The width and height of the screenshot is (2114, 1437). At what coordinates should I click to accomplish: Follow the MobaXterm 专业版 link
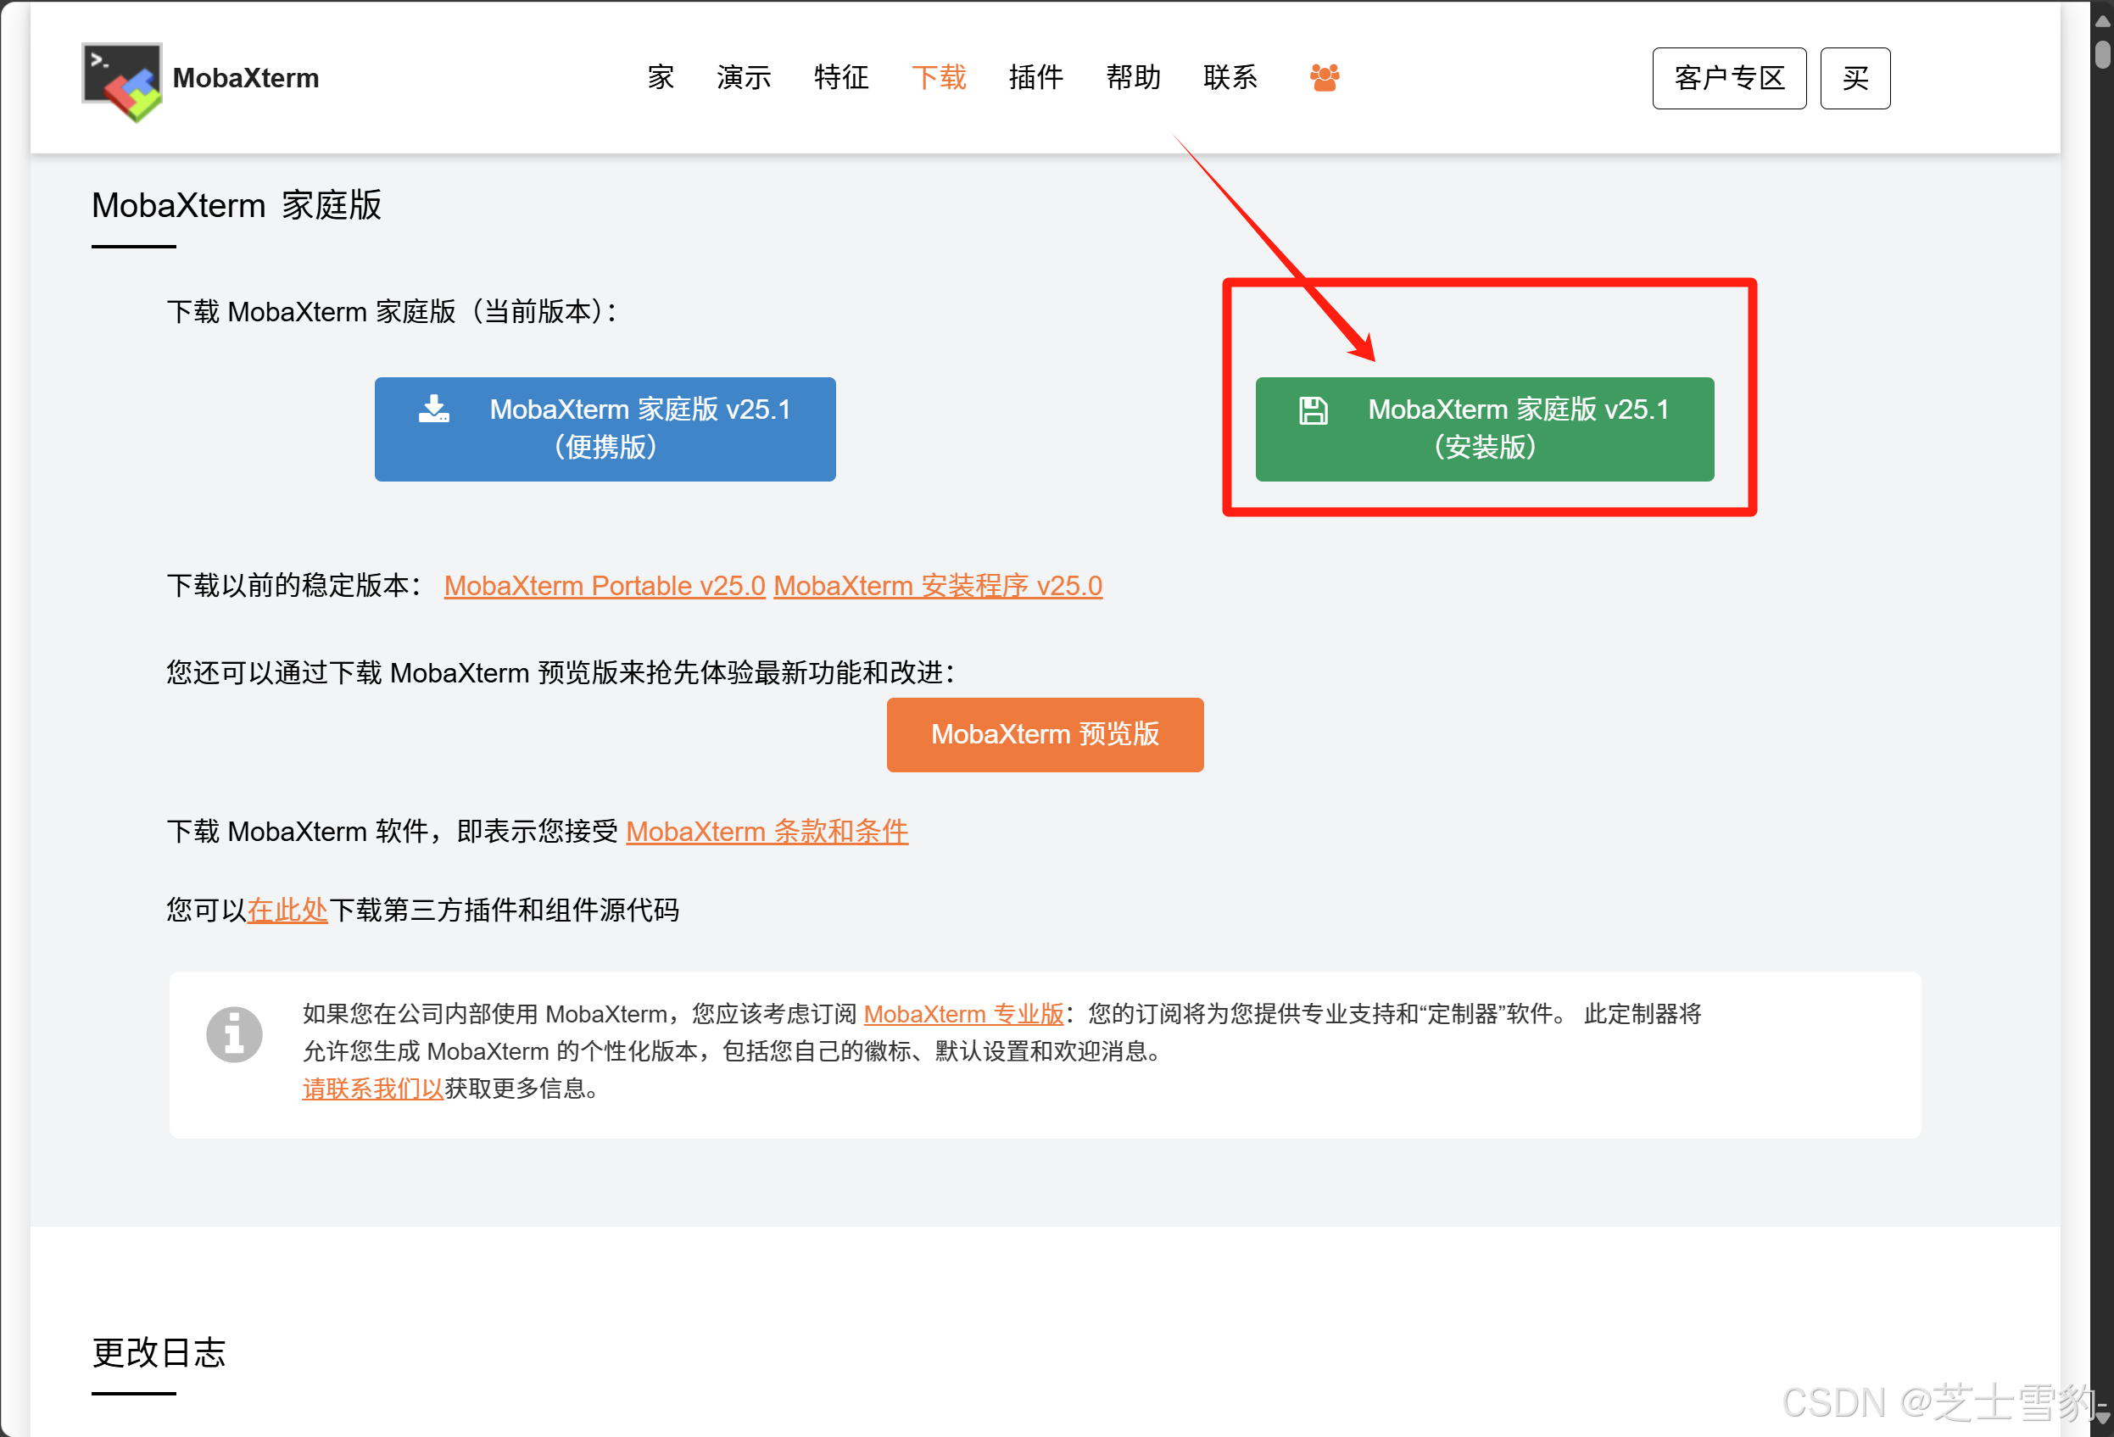pos(962,1013)
